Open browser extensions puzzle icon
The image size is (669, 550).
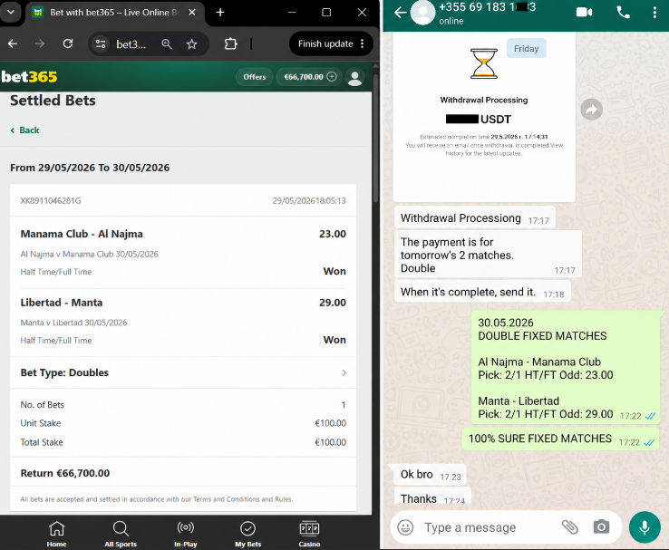tap(231, 43)
